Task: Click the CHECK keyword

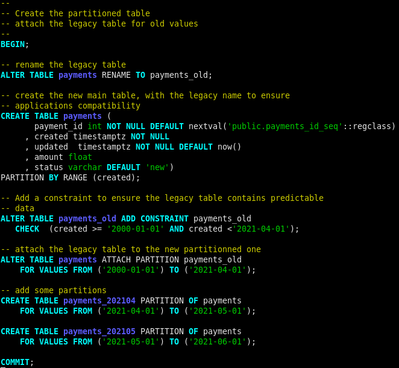Action: point(27,229)
